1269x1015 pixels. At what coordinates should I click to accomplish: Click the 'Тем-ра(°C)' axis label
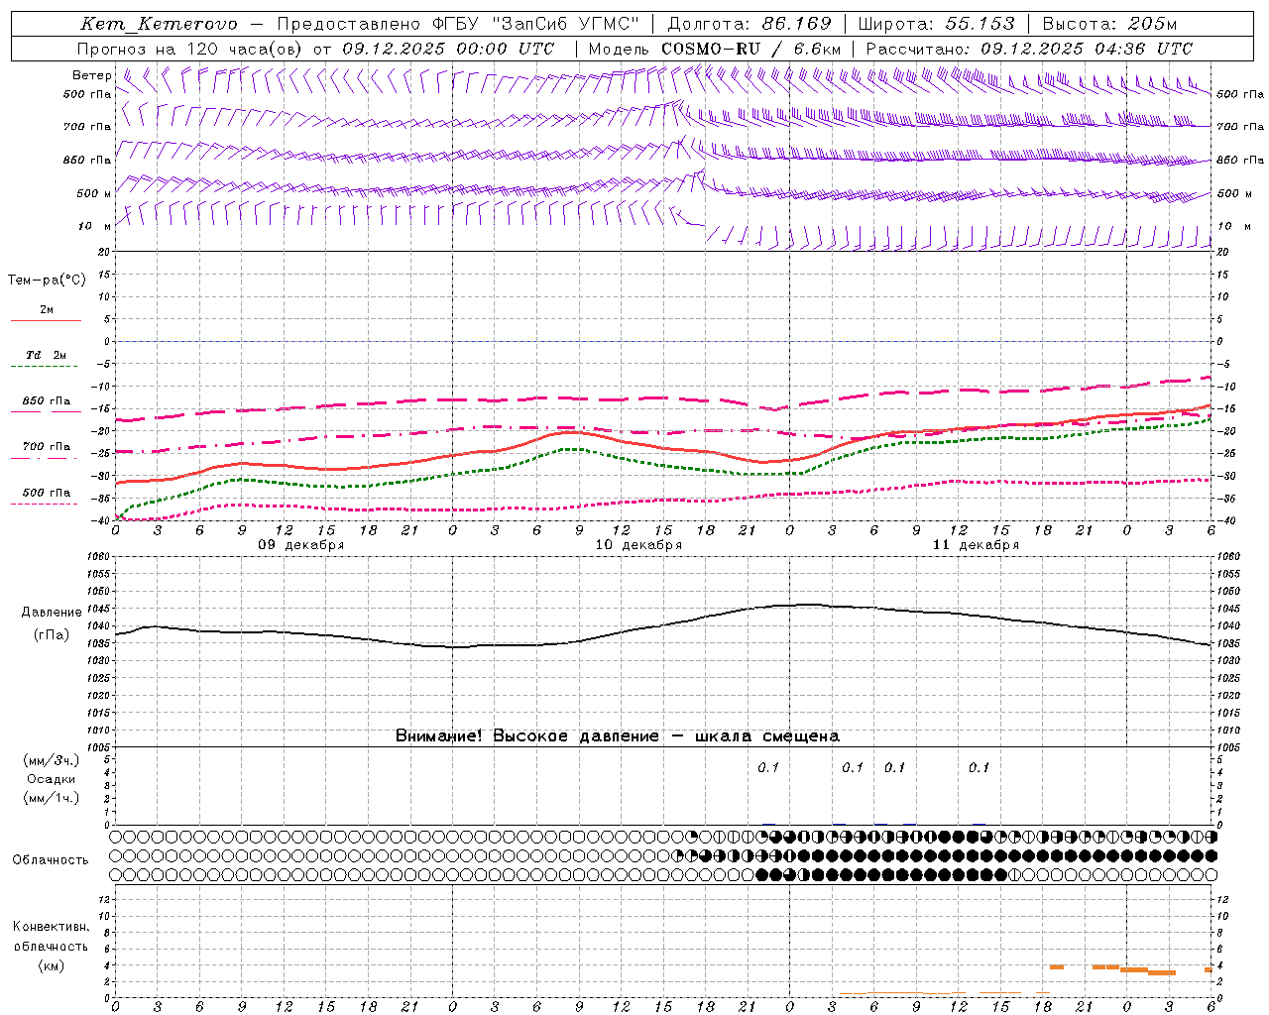[x=47, y=281]
